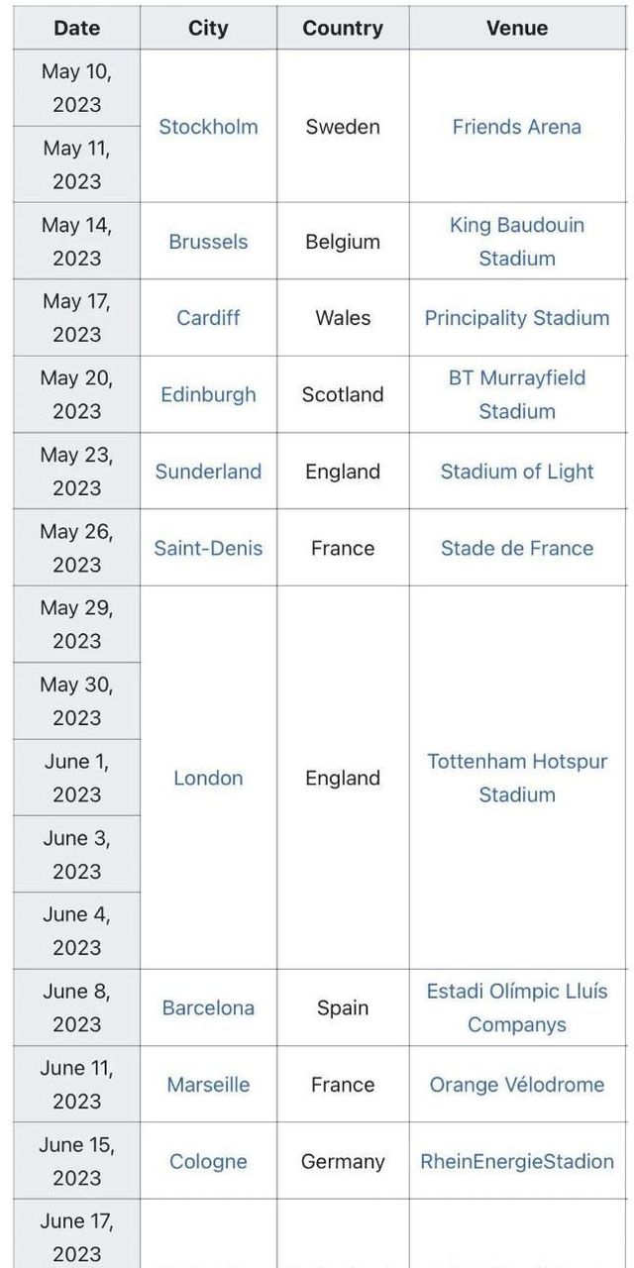634x1268 pixels.
Task: Open Stade de France link
Action: (x=516, y=548)
